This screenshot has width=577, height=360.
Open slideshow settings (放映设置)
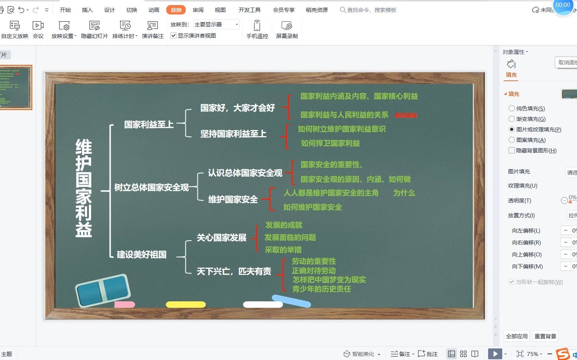[x=64, y=30]
